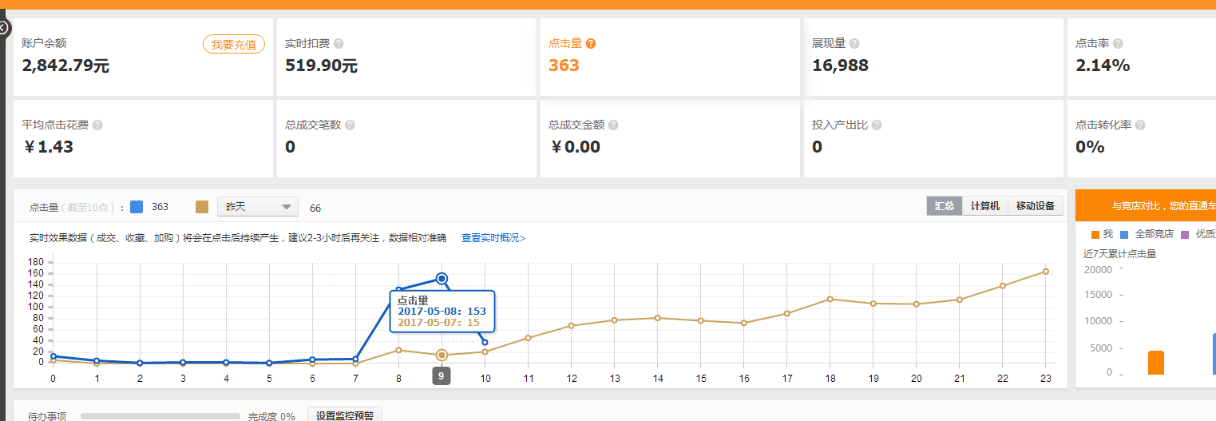Open help icon next to 实时扣费
Viewport: 1216px width, 421px height.
pyautogui.click(x=339, y=44)
